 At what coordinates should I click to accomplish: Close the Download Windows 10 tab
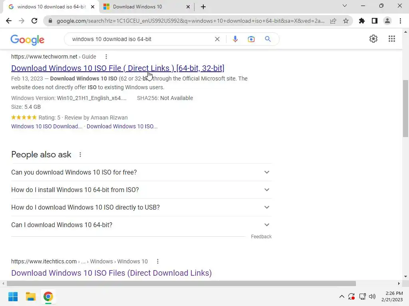click(188, 7)
